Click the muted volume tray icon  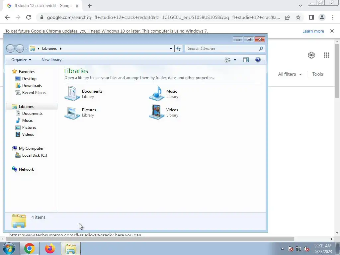coord(306,249)
